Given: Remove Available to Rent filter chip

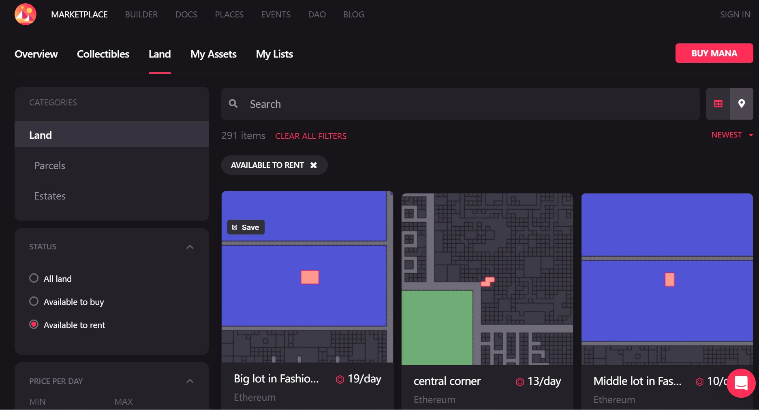Looking at the screenshot, I should point(313,165).
